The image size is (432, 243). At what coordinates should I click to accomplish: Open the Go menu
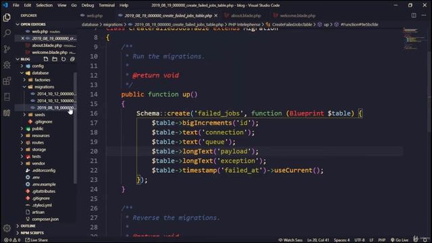pos(74,5)
